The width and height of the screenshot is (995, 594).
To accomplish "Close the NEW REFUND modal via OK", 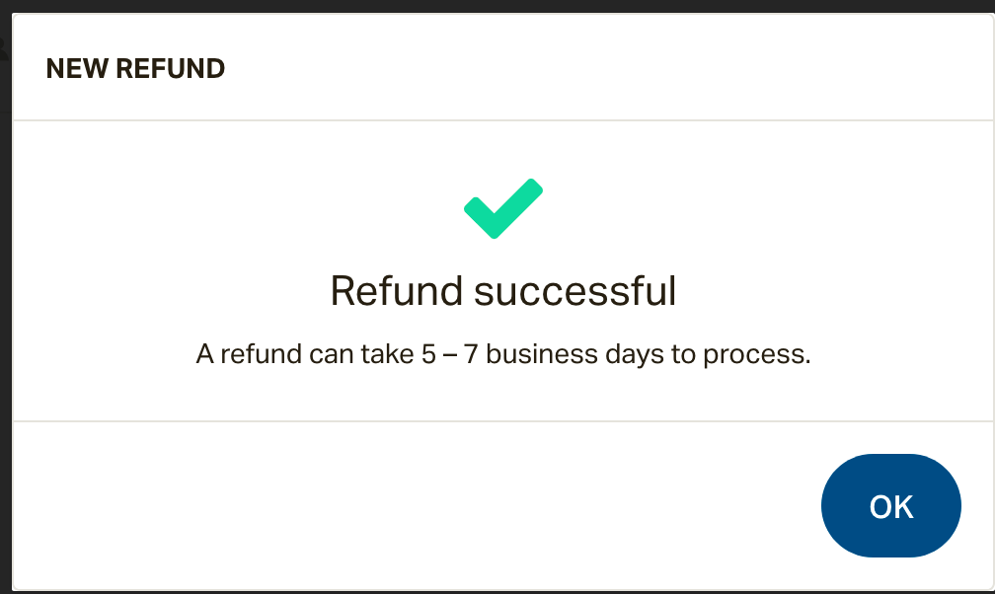I will (891, 506).
